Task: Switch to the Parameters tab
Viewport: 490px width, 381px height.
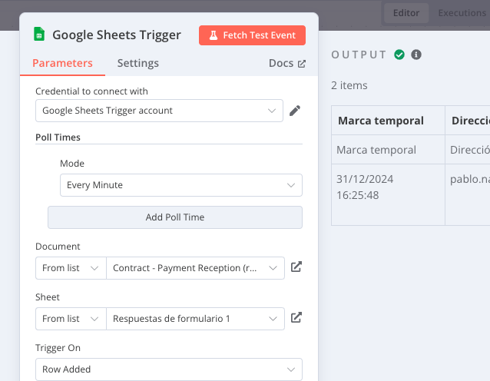Action: (x=62, y=63)
